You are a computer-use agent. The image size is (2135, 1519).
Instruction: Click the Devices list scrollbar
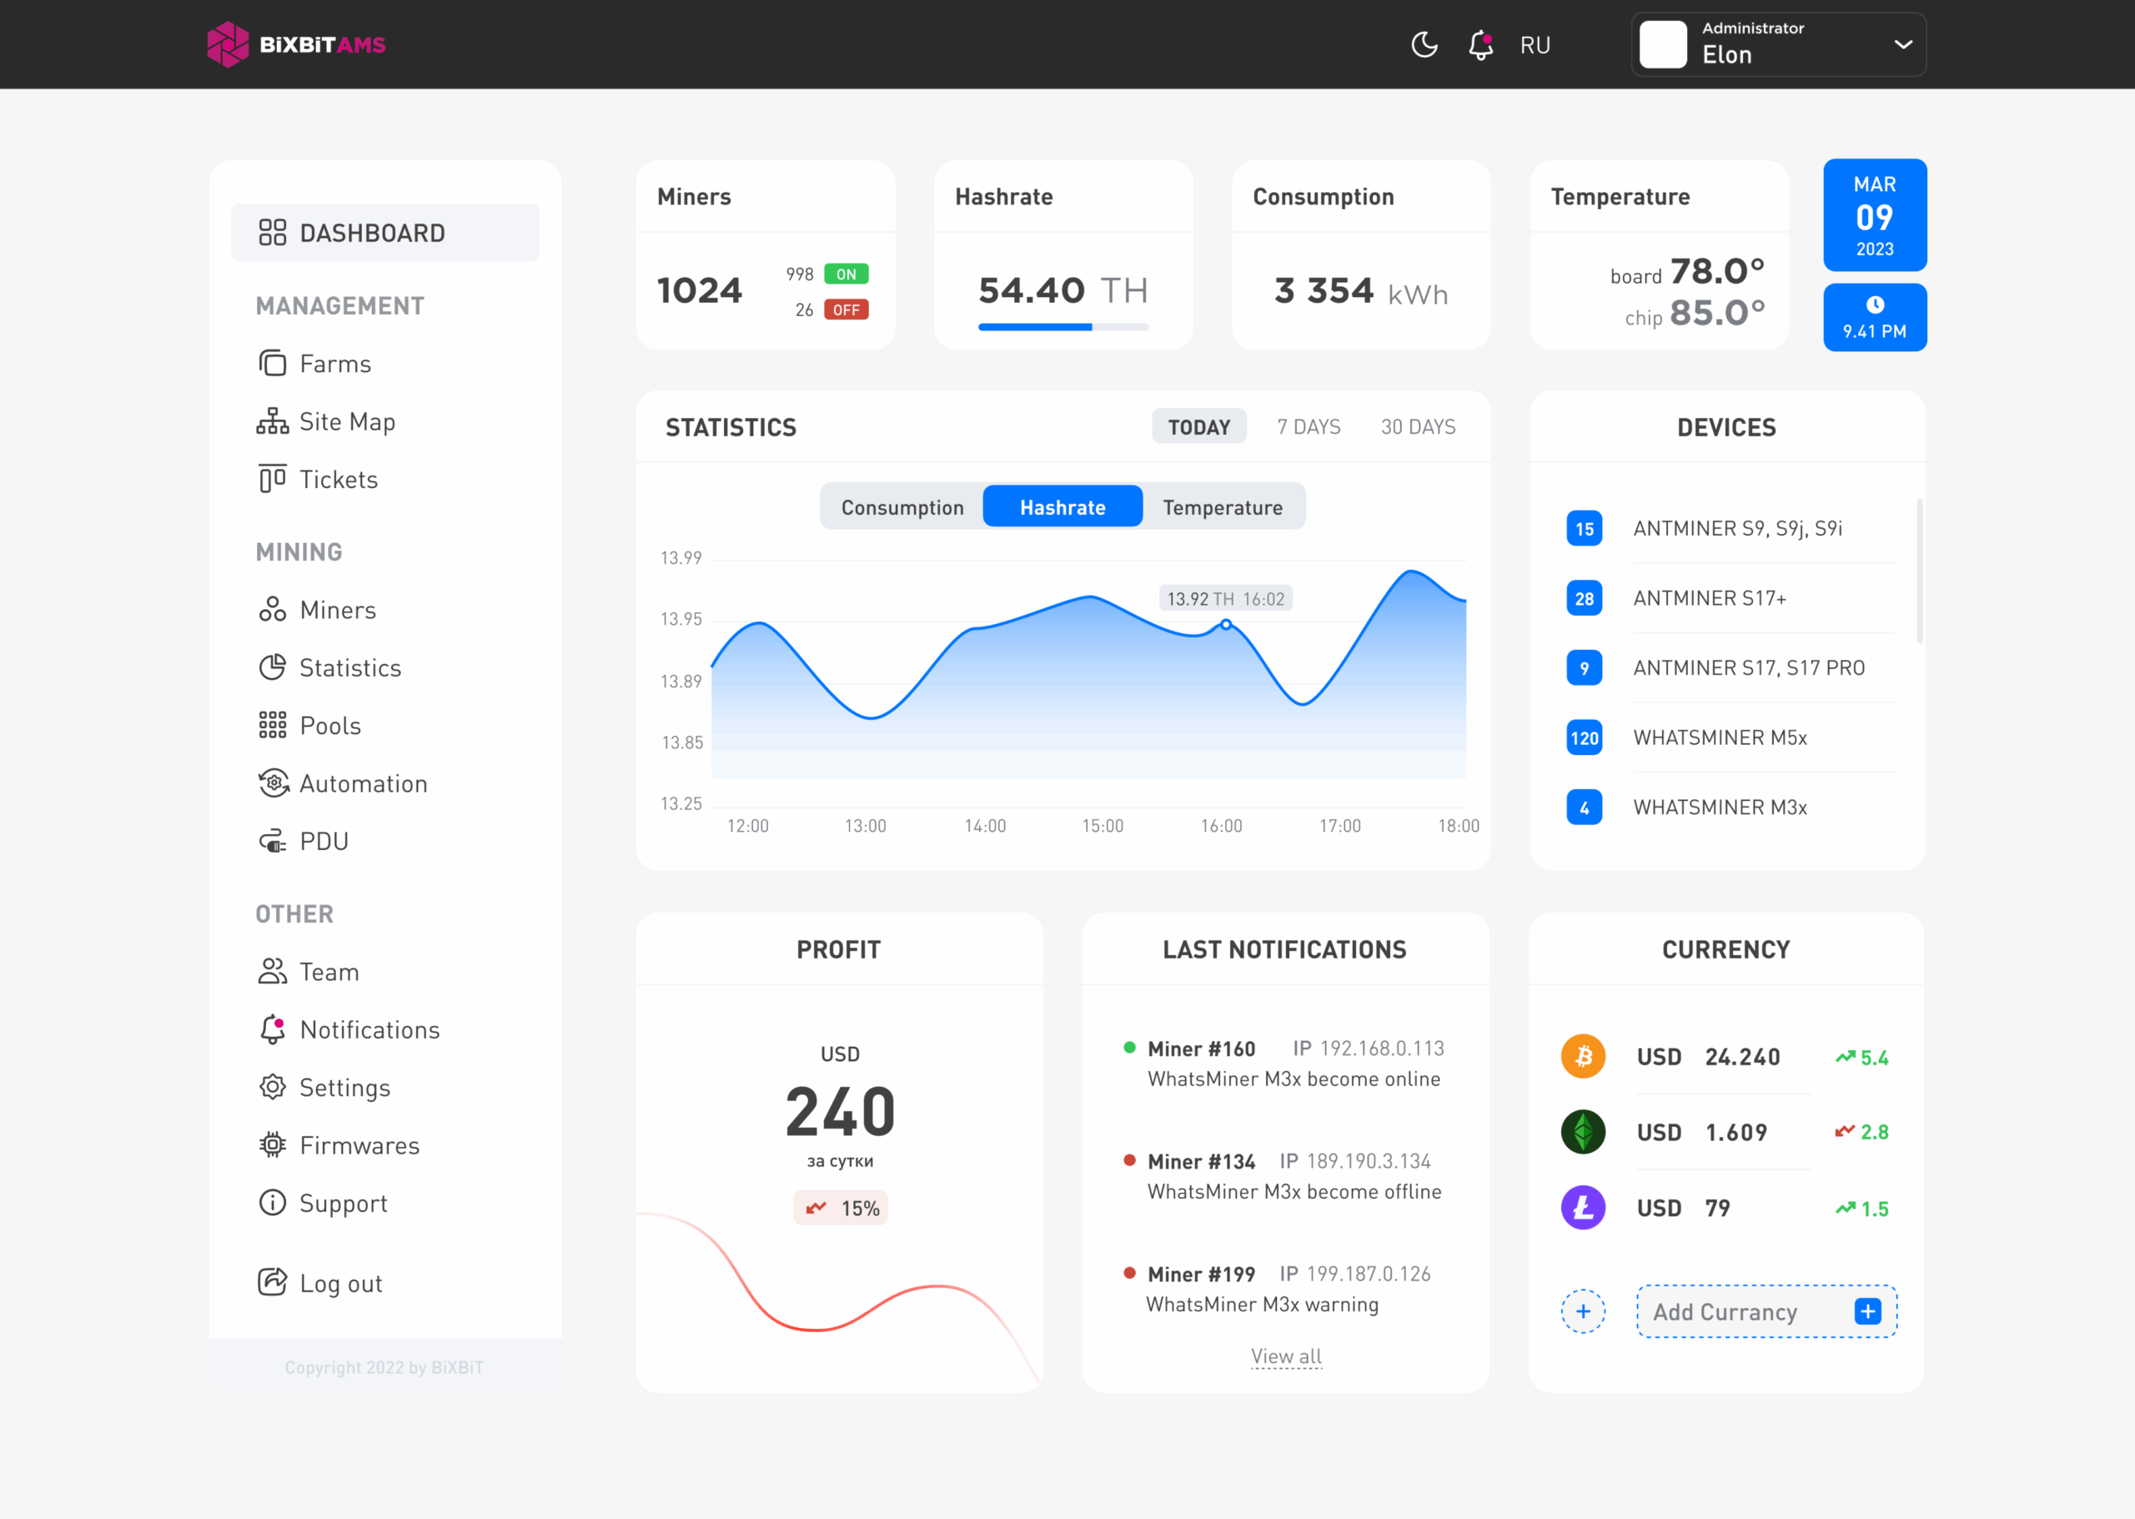tap(1919, 571)
